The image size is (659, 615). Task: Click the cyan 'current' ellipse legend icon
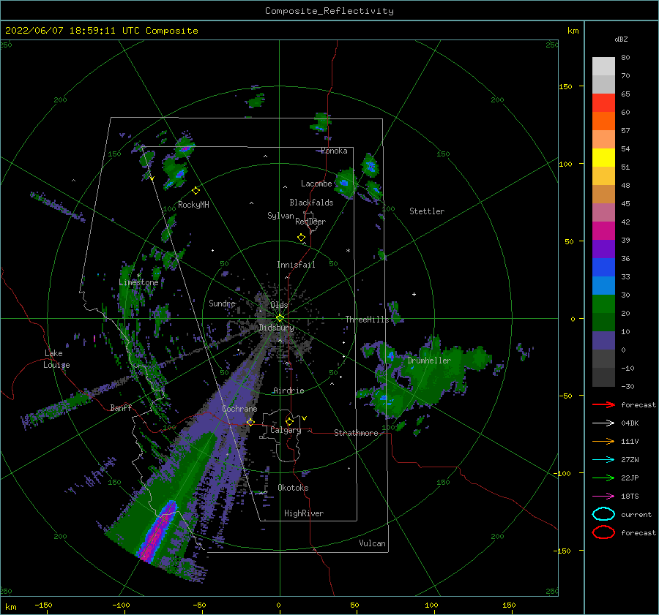pyautogui.click(x=603, y=514)
